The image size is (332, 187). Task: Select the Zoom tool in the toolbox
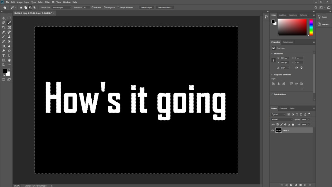coord(3,65)
